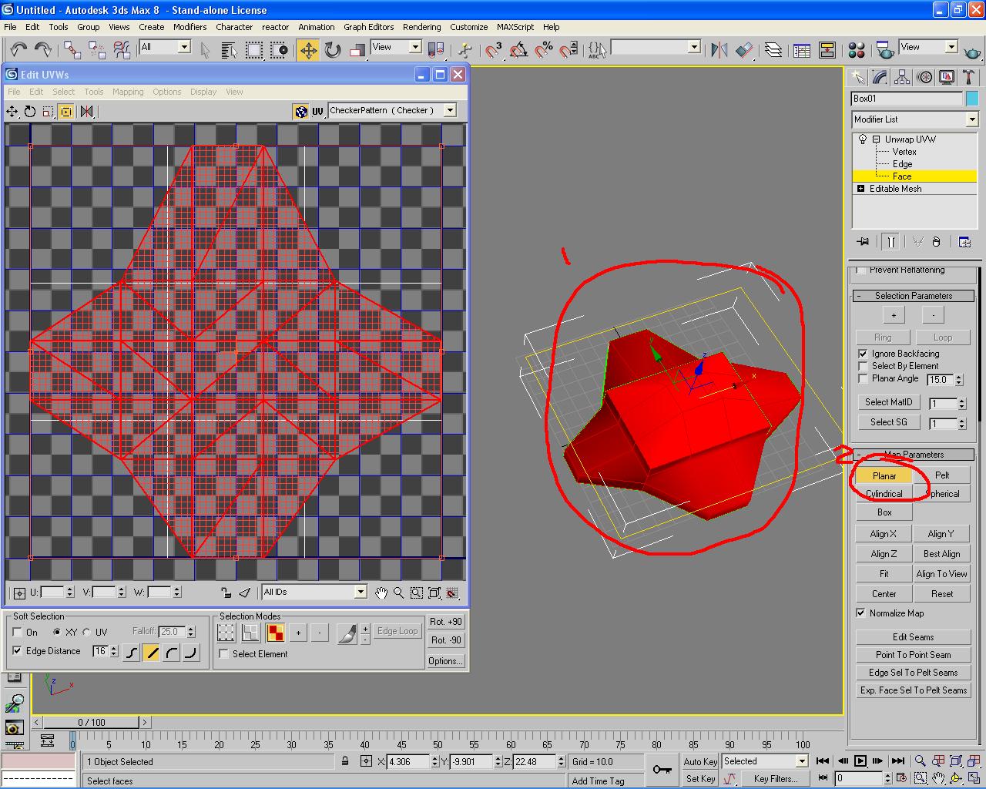Click the Go to Start playback button

coord(823,761)
